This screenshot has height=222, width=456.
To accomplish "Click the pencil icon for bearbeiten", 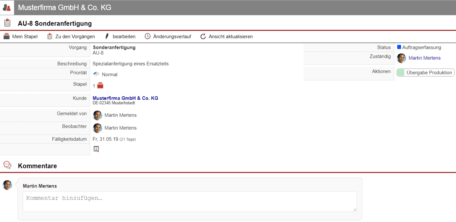I will 107,36.
